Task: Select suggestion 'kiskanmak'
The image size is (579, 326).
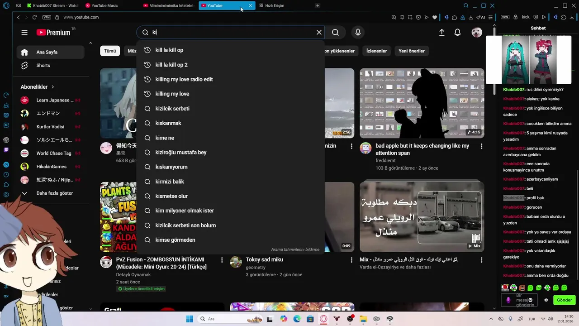Action: (230, 123)
